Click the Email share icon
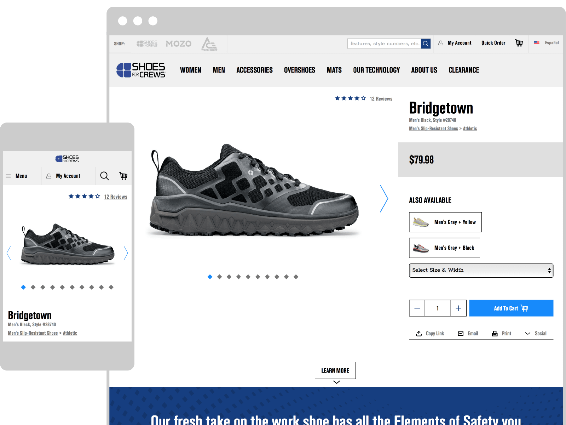566x425 pixels. (x=461, y=333)
